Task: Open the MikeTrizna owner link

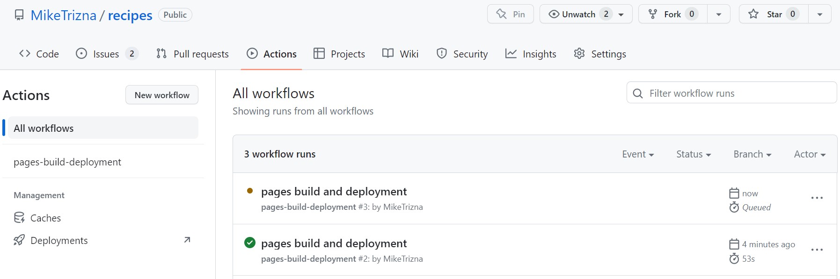Action: click(x=64, y=15)
